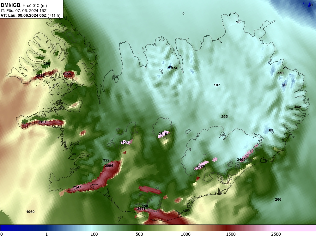The image size is (316, 237).
Task: Click the 374 value label
Action: click(174, 68)
